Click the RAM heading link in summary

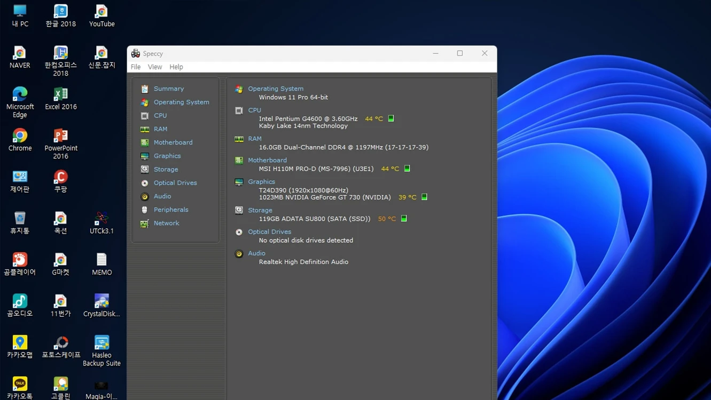pyautogui.click(x=255, y=139)
